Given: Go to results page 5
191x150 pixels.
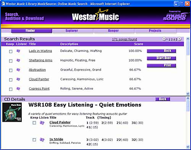Looking at the screenshot, I should point(176,39).
